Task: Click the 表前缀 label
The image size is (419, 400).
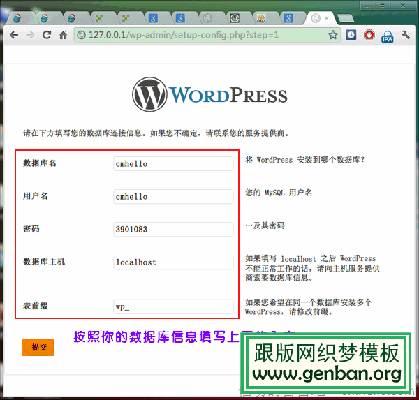Action: click(x=36, y=306)
